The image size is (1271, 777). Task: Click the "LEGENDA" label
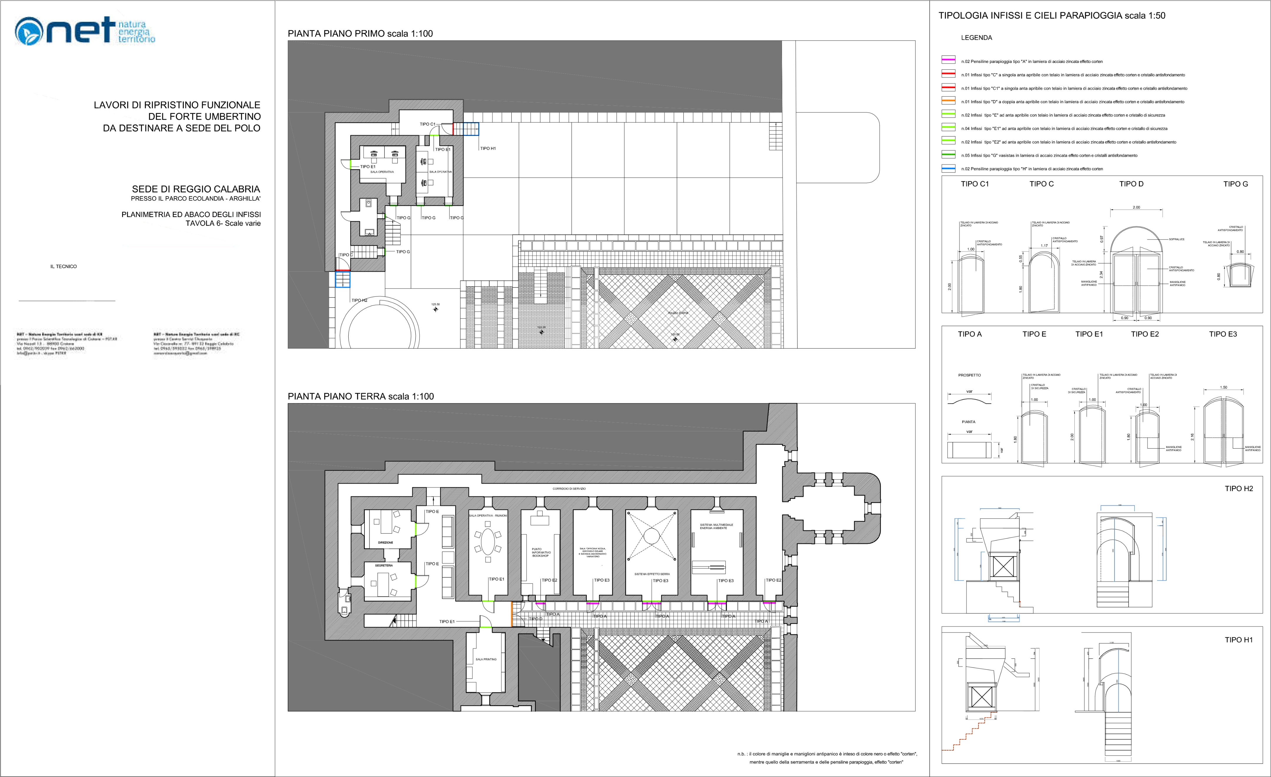click(976, 38)
